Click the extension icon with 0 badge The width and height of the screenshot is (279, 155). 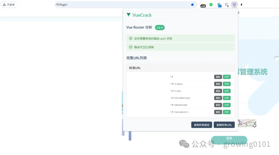pos(226,4)
